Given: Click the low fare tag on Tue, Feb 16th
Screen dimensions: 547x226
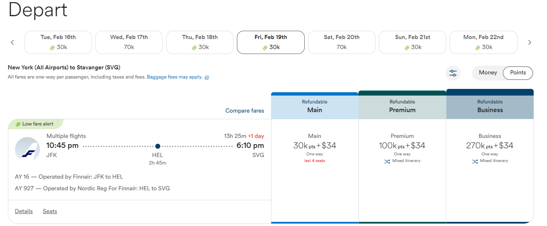Looking at the screenshot, I should click(x=52, y=48).
